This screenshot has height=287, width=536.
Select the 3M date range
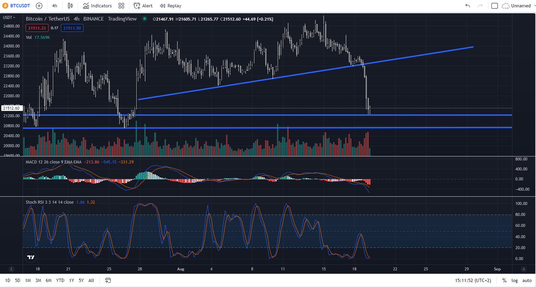(39, 280)
